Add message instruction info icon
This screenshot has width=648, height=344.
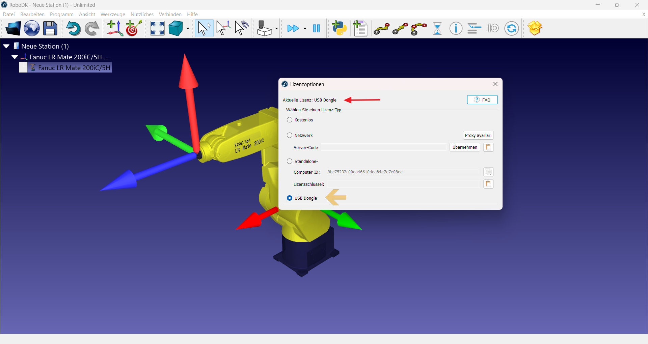click(x=456, y=28)
